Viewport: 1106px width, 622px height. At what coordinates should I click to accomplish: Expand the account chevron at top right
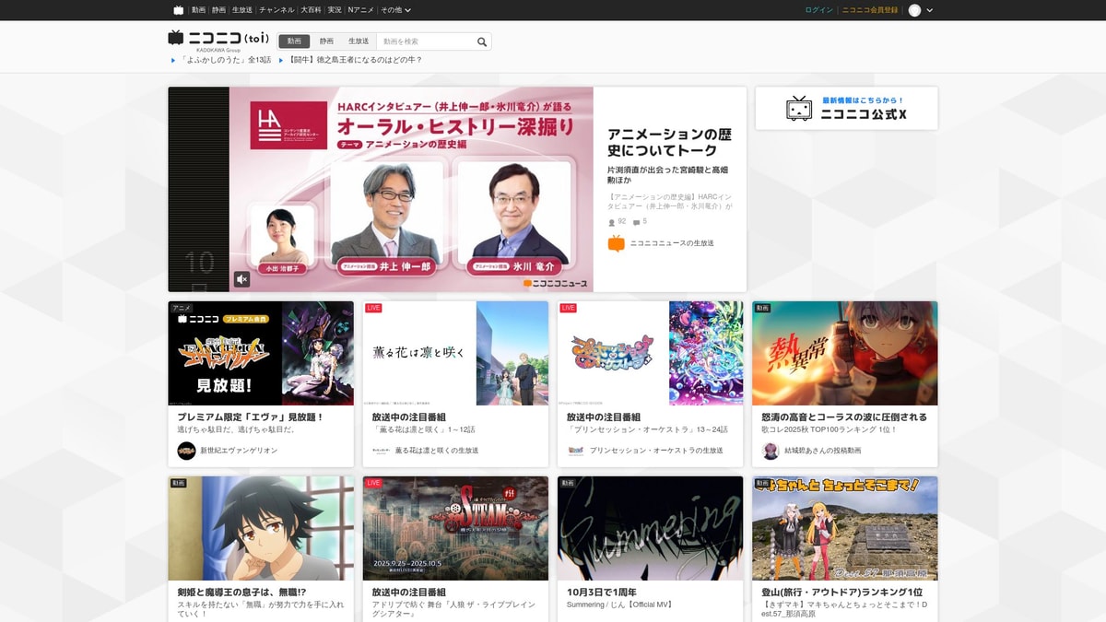[929, 9]
